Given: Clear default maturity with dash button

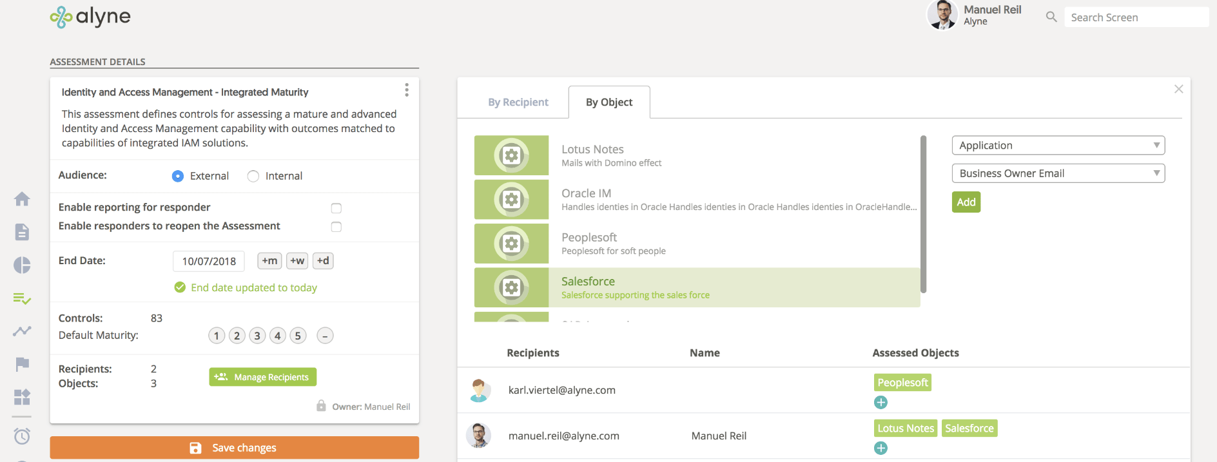Looking at the screenshot, I should pyautogui.click(x=326, y=336).
